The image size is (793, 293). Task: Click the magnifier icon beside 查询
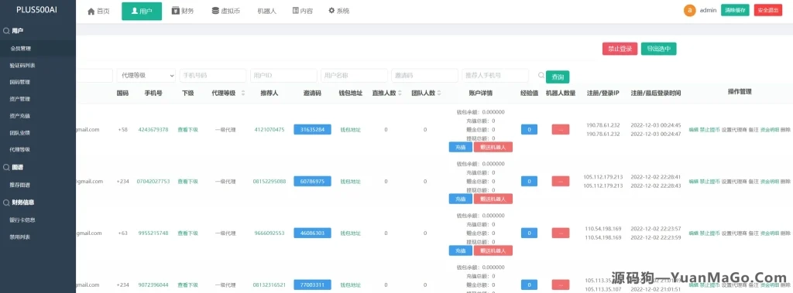coord(541,75)
